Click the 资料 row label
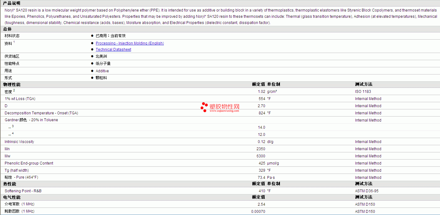Viewport: 440px width, 215px height. click(8, 44)
